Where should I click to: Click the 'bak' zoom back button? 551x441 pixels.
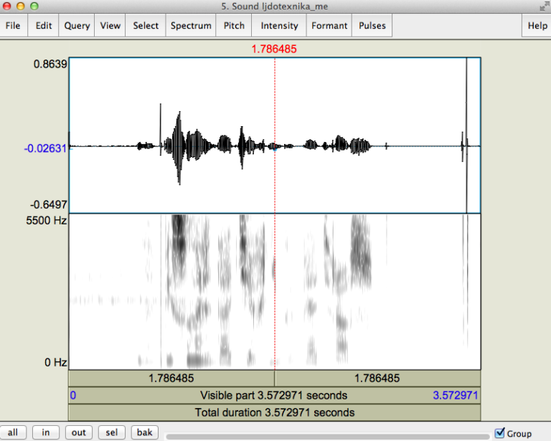[x=145, y=432]
